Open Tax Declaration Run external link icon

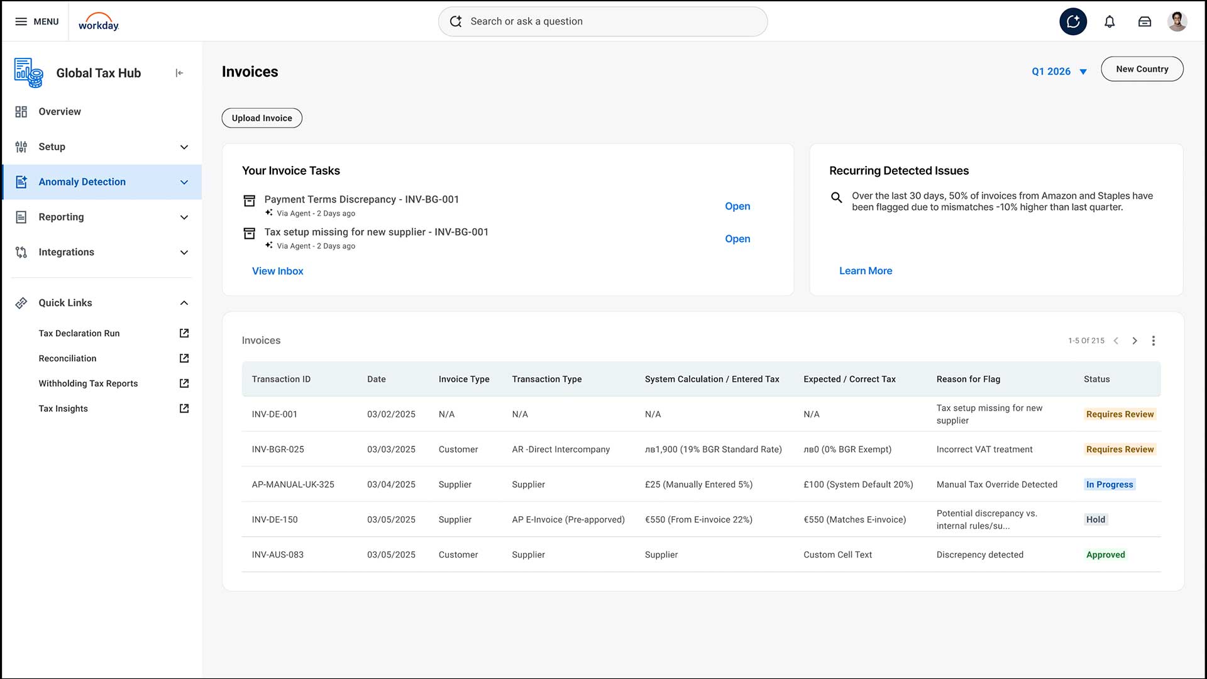184,333
